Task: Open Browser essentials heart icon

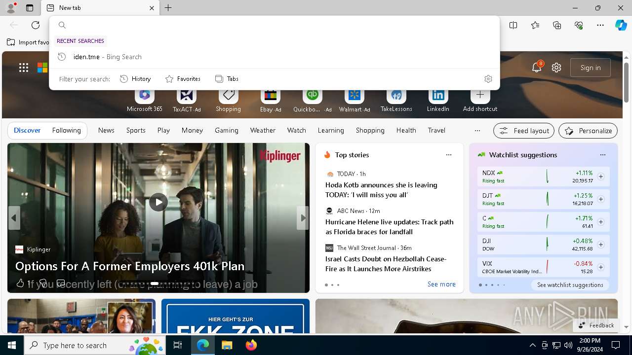Action: point(579,25)
